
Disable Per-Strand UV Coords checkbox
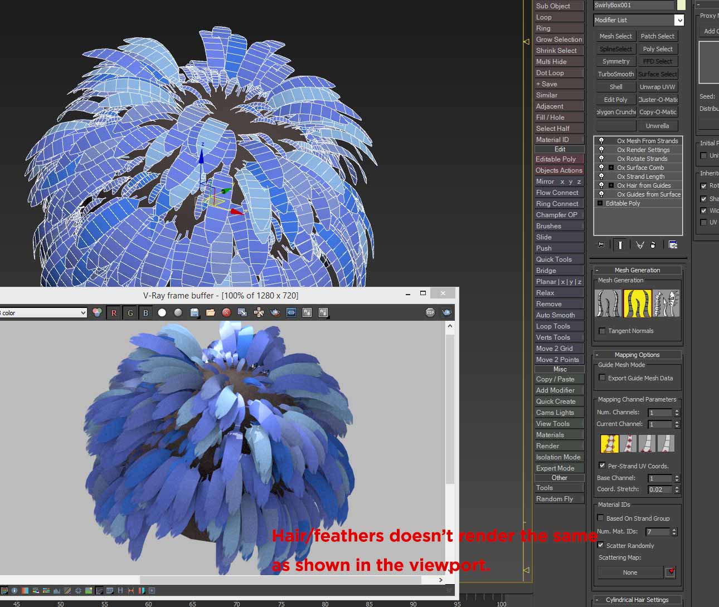(602, 466)
